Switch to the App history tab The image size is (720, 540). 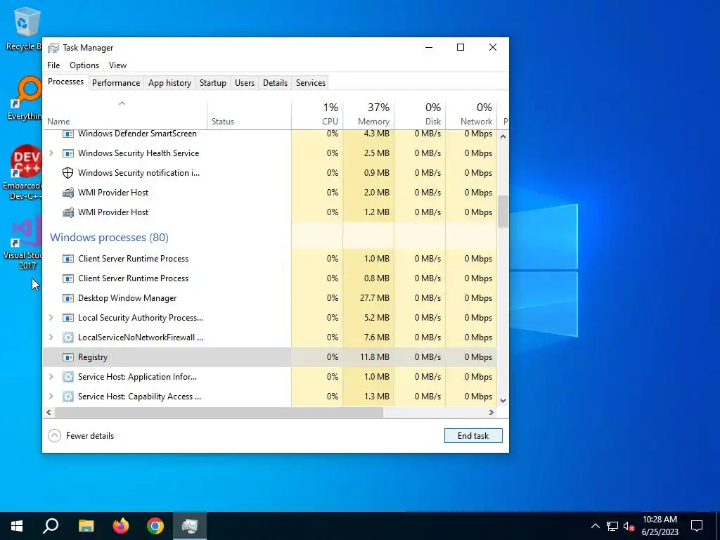(169, 83)
